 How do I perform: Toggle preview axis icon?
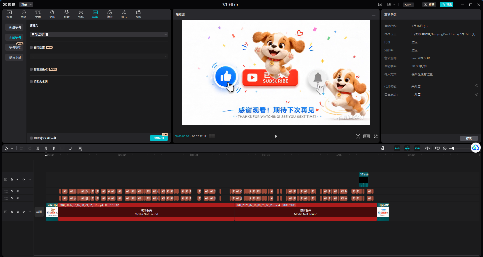click(x=427, y=148)
